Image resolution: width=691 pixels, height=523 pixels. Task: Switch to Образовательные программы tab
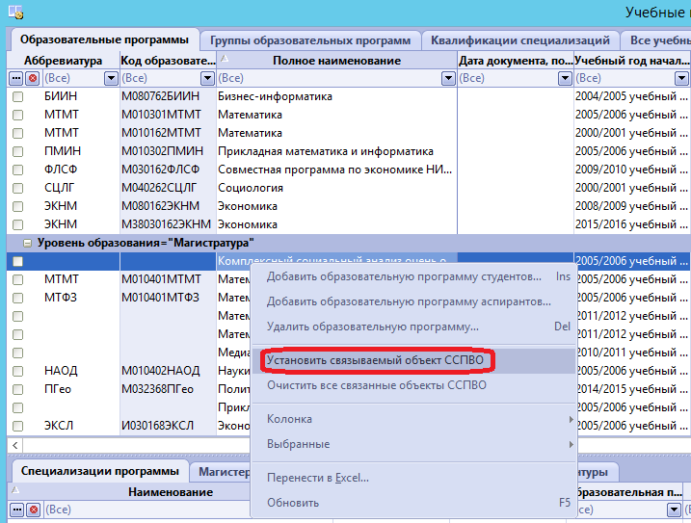pyautogui.click(x=104, y=39)
